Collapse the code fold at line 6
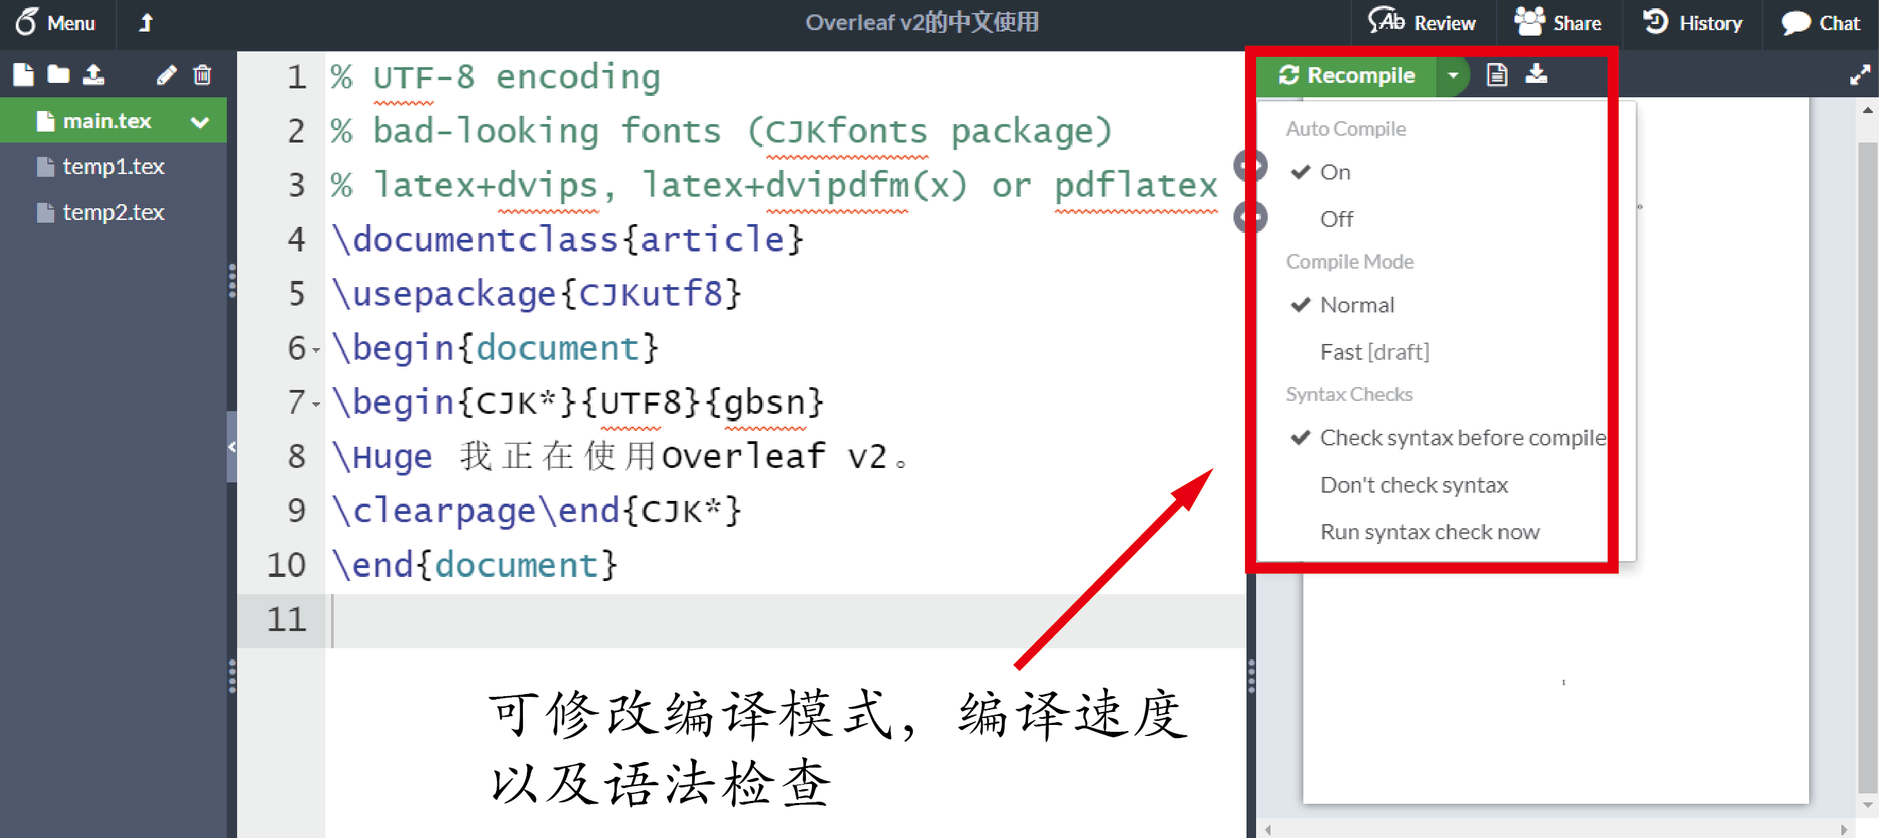 coord(316,350)
